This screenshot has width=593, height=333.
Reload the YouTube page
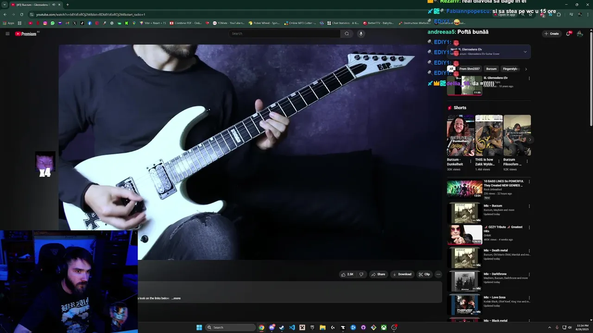[21, 14]
